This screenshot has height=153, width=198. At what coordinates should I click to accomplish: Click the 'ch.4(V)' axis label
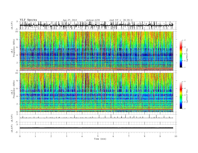pos(12,128)
